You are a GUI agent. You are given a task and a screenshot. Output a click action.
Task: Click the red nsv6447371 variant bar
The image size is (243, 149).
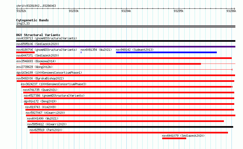(x=124, y=58)
